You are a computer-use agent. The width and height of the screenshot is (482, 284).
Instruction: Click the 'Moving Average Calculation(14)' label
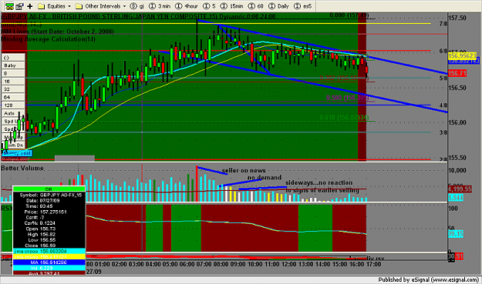point(49,39)
